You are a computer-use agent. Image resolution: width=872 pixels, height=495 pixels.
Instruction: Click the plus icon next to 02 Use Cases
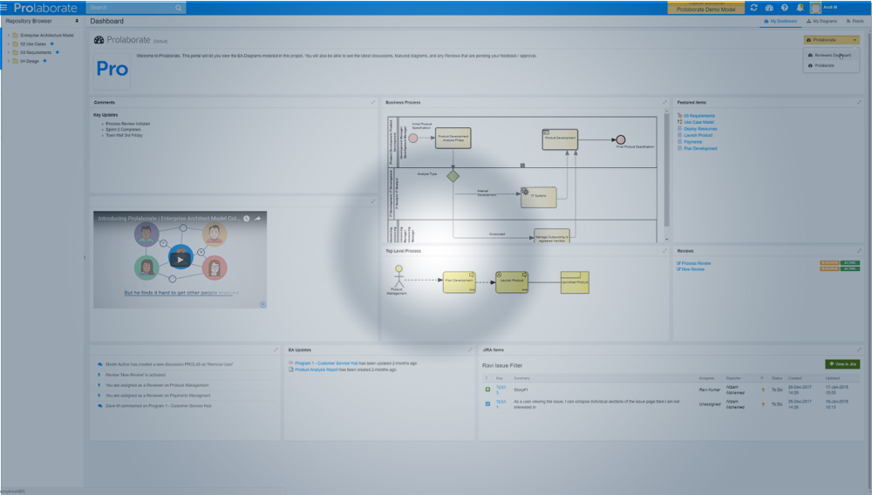point(52,44)
